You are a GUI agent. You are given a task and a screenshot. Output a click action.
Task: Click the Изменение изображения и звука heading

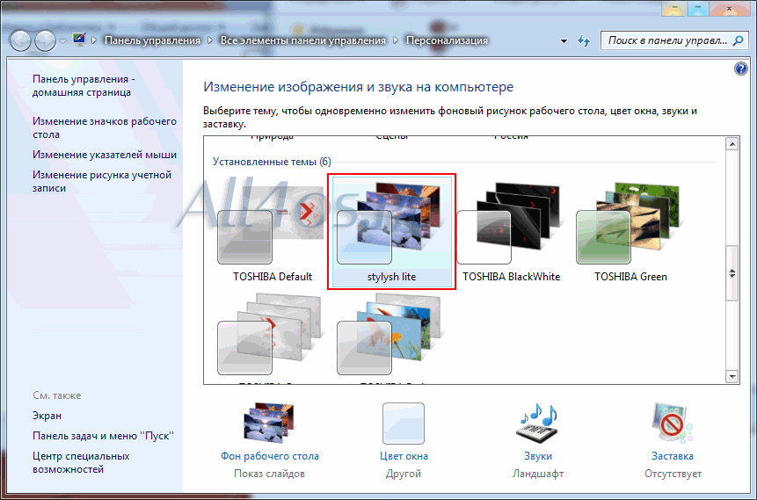tap(358, 87)
